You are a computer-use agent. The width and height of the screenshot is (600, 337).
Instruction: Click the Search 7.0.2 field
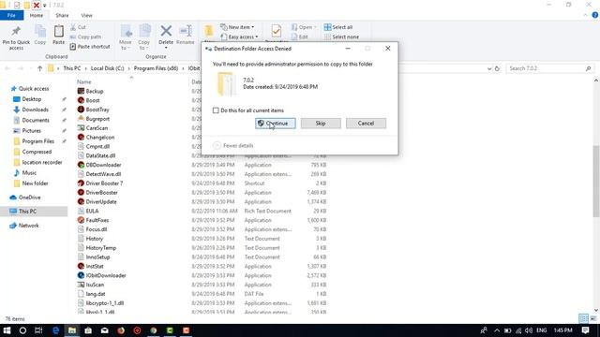[x=549, y=68]
